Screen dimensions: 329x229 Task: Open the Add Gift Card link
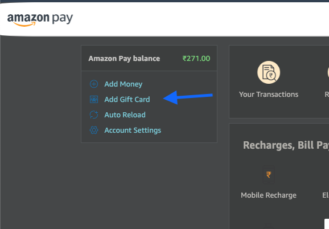tap(127, 100)
